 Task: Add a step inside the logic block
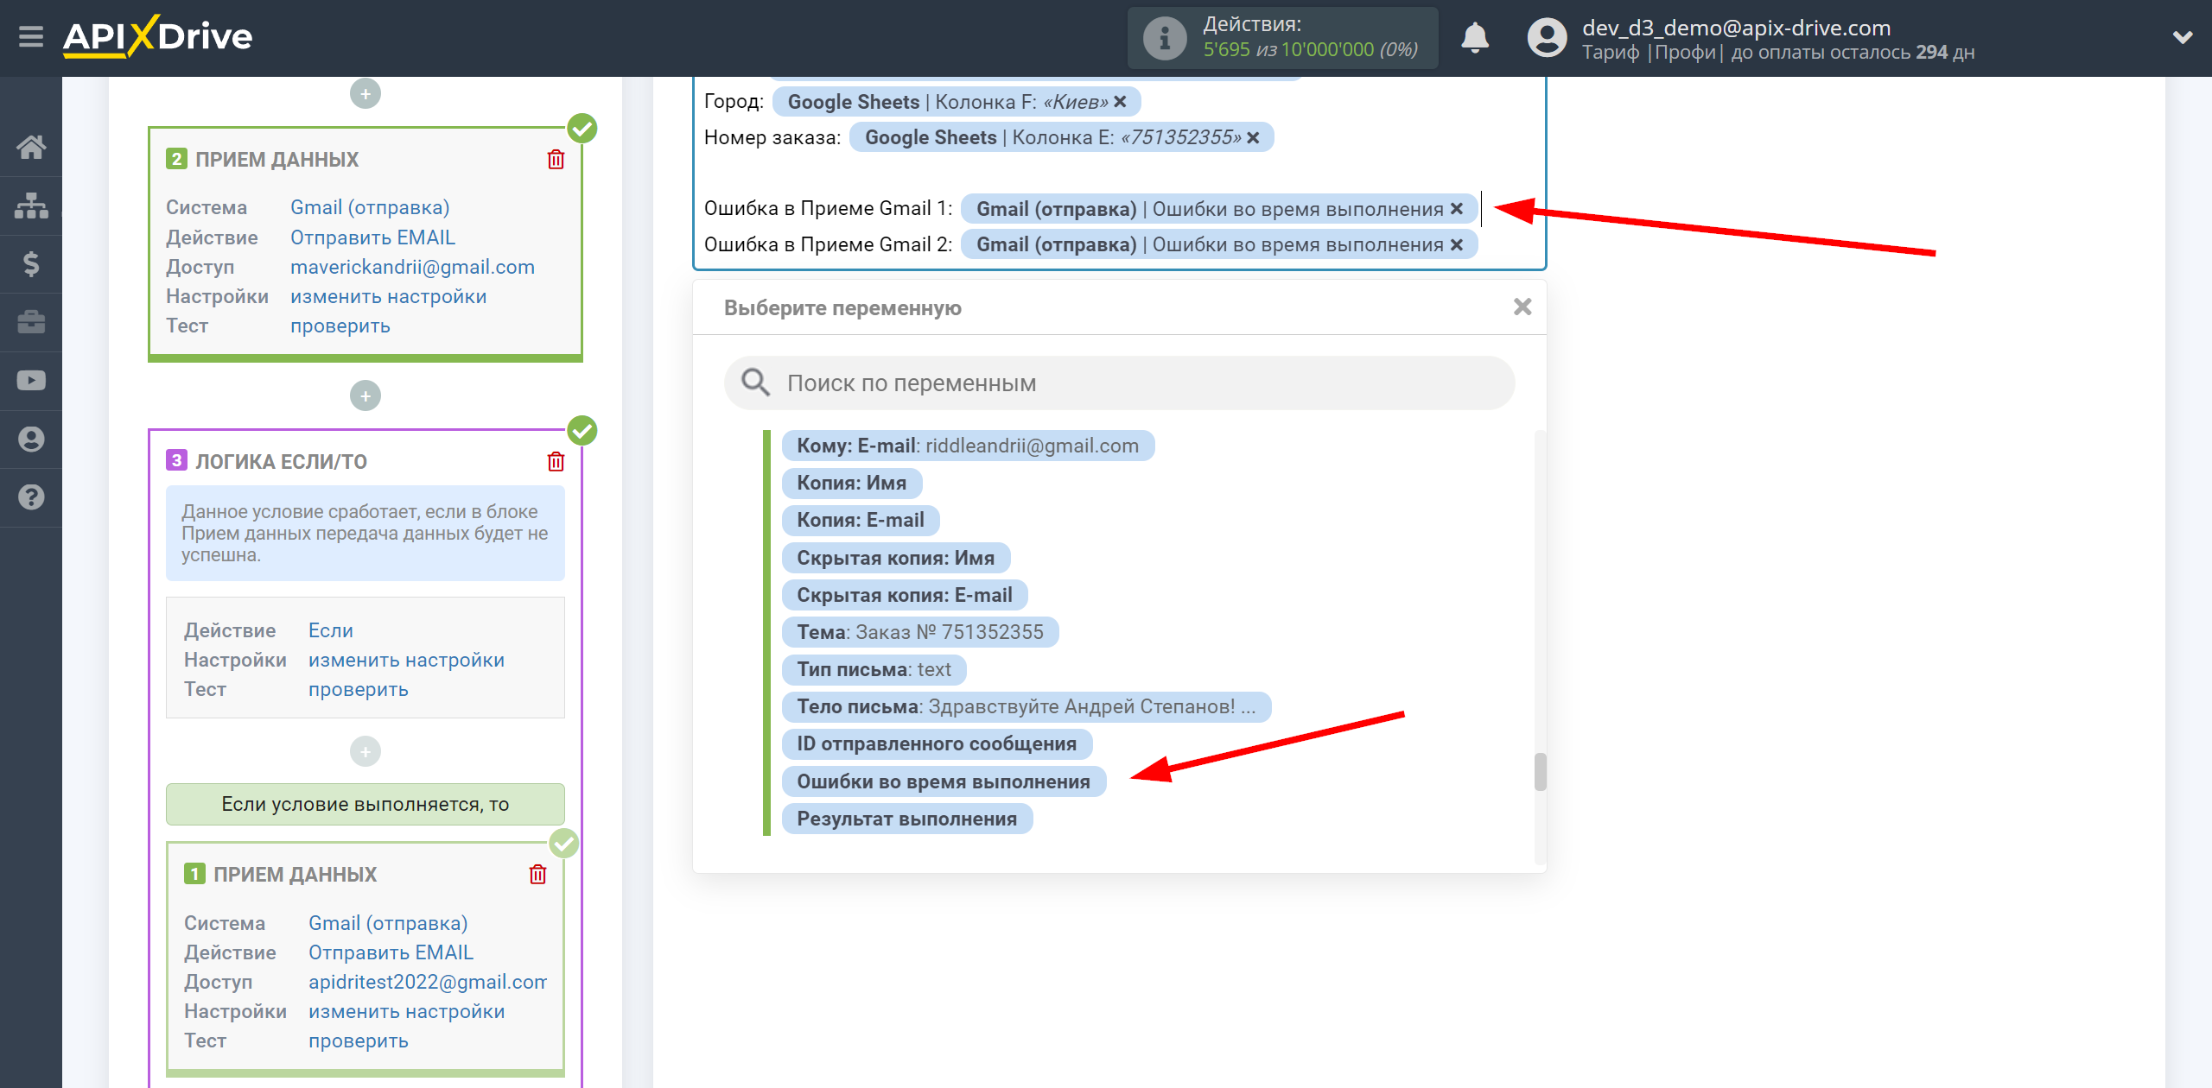click(365, 751)
